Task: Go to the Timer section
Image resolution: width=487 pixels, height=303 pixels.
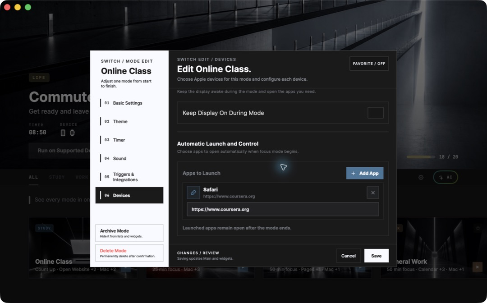Action: (129, 140)
